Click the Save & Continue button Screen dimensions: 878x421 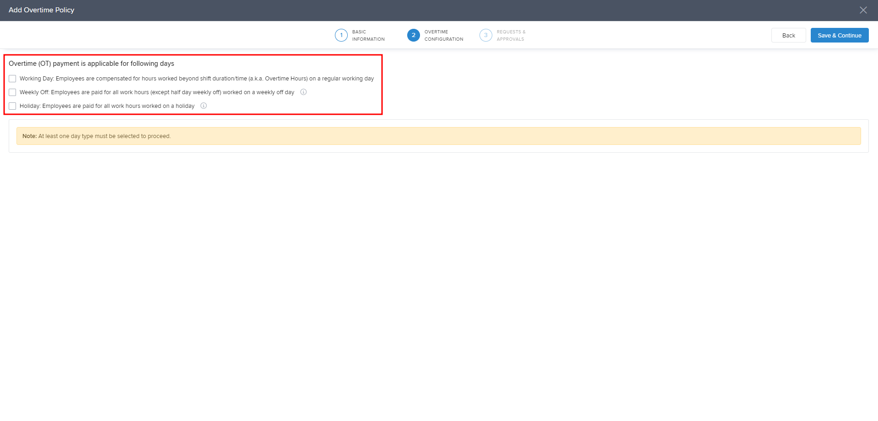point(839,35)
